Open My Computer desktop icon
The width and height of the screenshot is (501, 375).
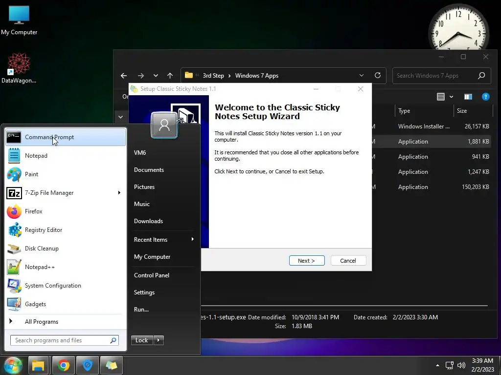point(19,21)
